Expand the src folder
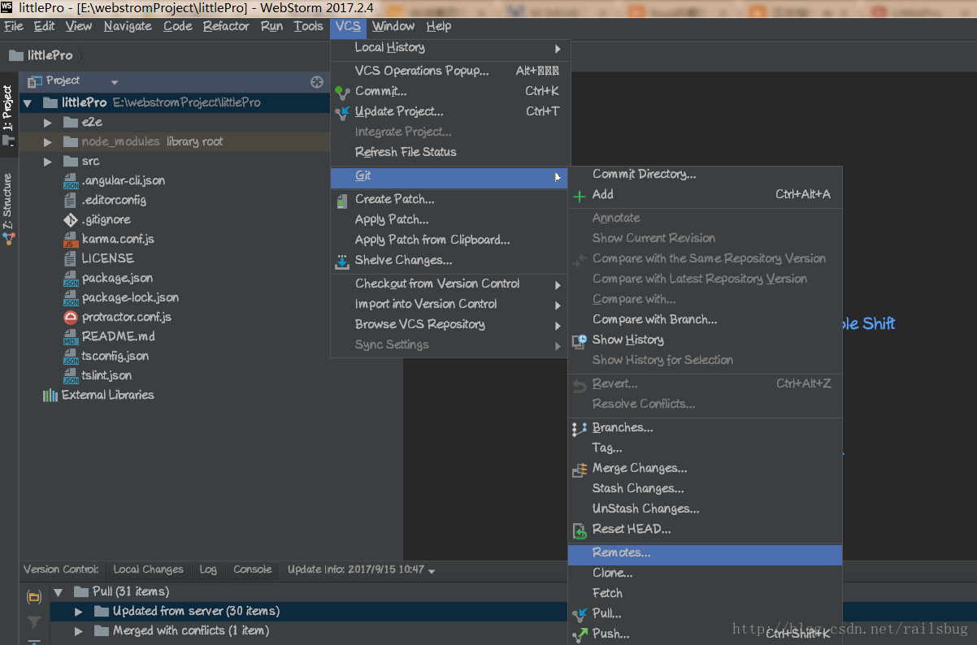 pos(48,161)
